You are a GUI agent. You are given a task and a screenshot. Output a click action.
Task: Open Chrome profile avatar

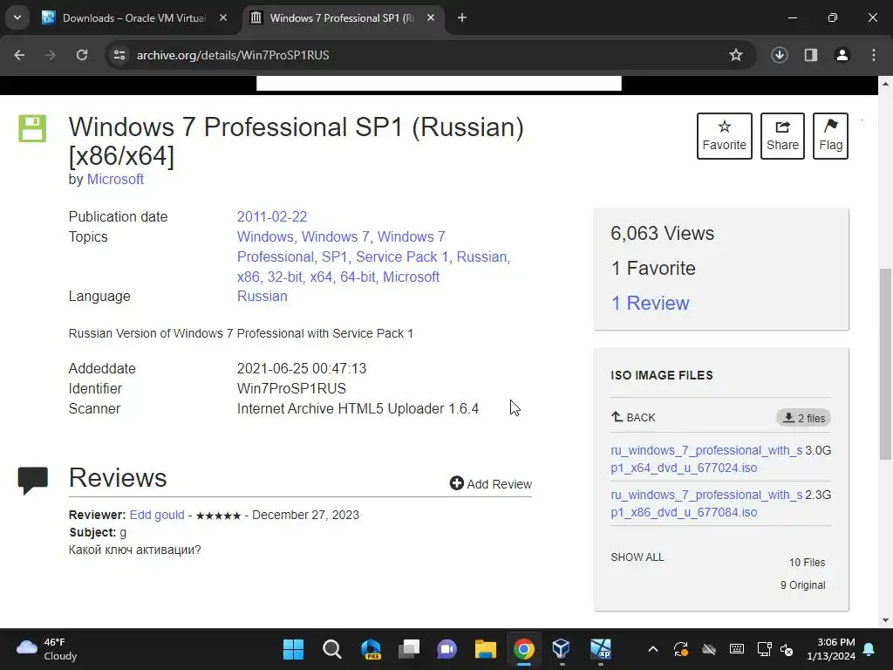coord(842,55)
